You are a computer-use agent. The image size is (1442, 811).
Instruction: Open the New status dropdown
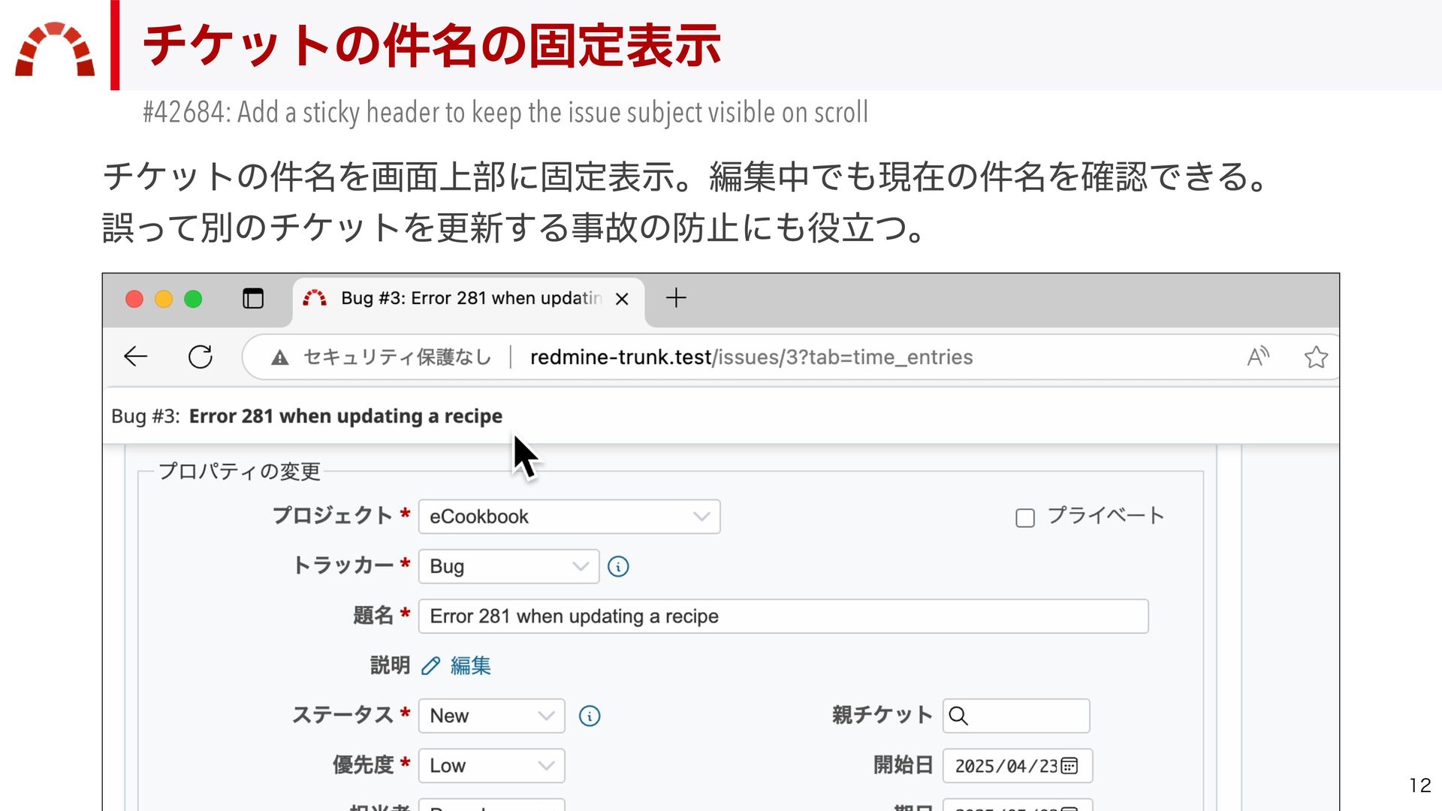(491, 716)
